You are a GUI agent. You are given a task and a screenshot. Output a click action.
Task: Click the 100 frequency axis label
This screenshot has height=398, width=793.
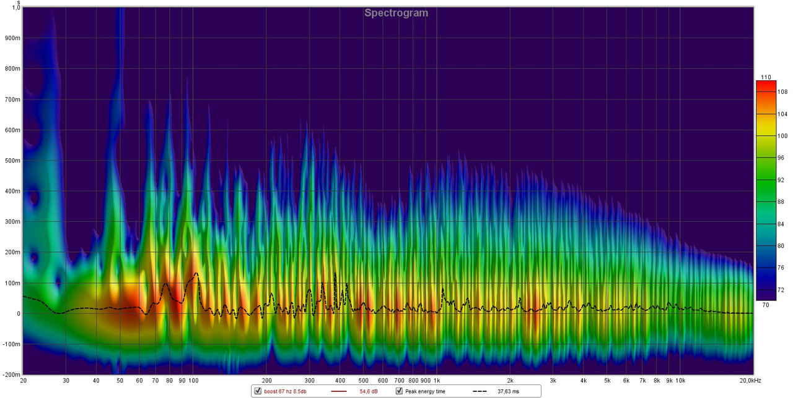coord(193,380)
